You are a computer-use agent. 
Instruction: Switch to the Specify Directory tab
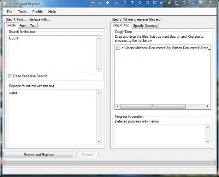pyautogui.click(x=145, y=26)
